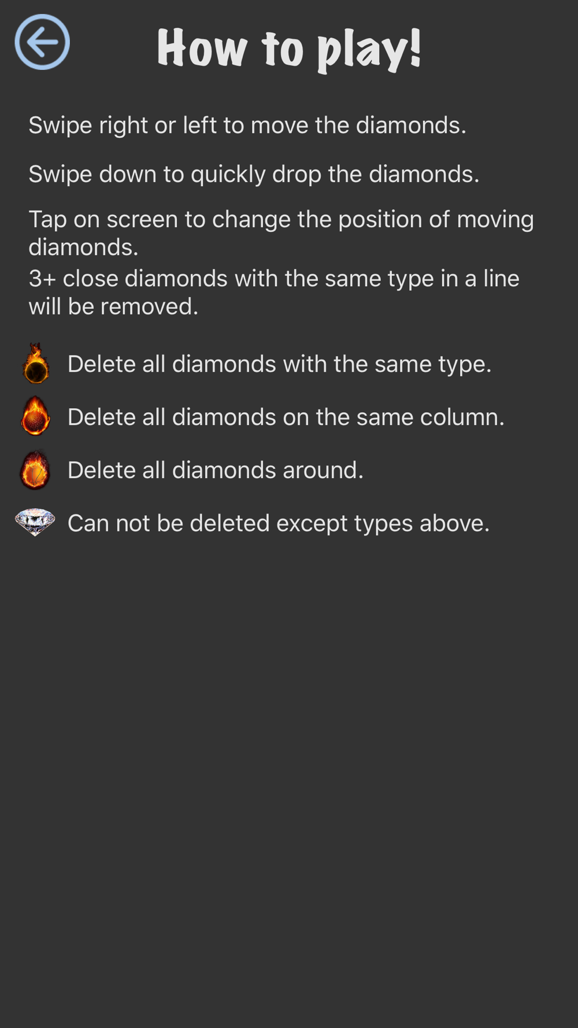
Task: Tap 'Swipe down to quickly drop' text
Action: click(254, 173)
